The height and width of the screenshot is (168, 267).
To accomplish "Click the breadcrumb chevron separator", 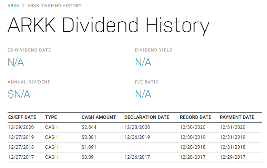I will 23,6.
